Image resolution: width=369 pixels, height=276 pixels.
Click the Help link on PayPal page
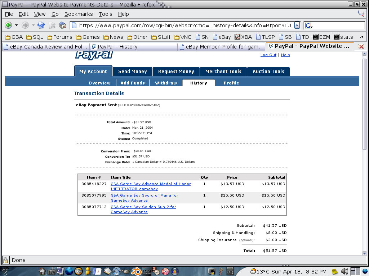click(285, 55)
